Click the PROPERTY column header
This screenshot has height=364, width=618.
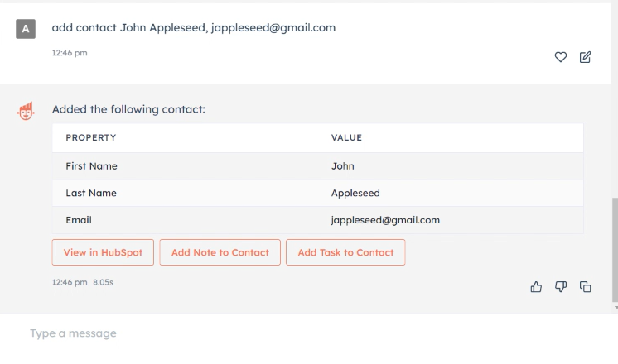[91, 137]
